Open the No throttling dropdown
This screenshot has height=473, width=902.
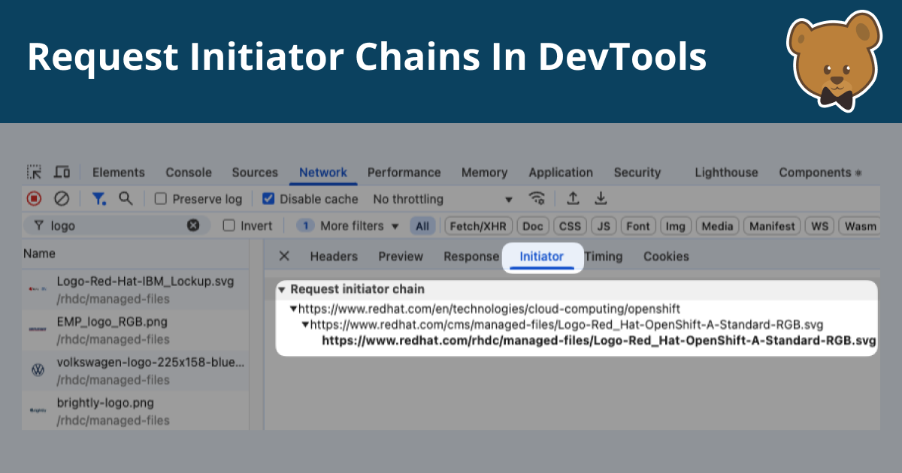click(x=442, y=198)
